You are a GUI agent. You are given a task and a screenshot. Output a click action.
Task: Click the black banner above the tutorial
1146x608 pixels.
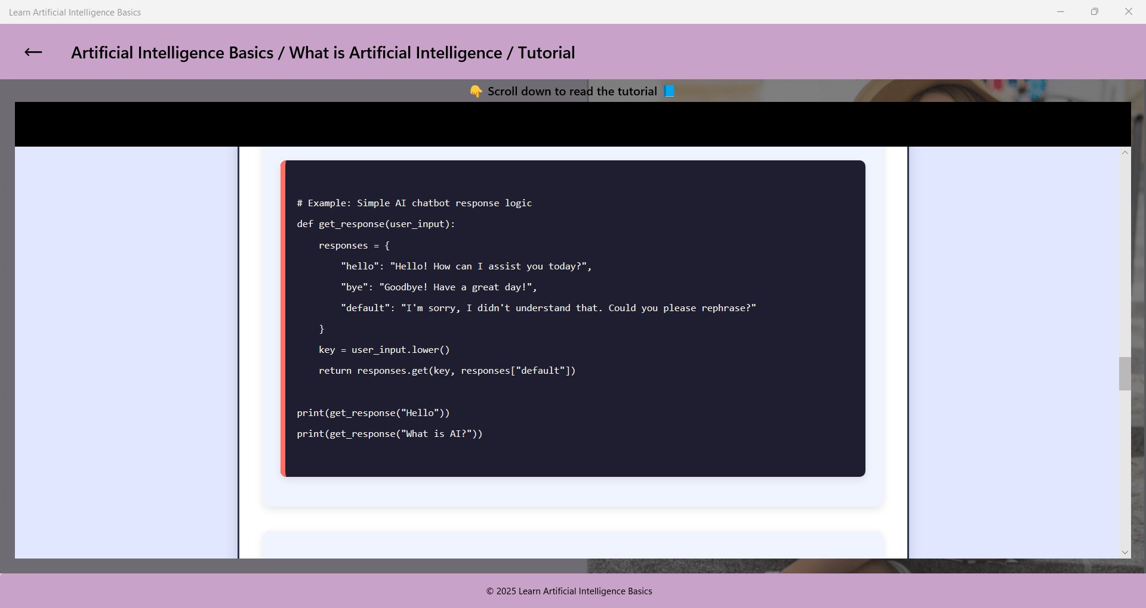[x=573, y=124]
